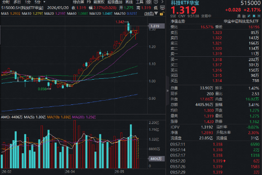Click 跌停 price 1.162
This screenshot has height=175, width=262.
[x=254, y=122]
